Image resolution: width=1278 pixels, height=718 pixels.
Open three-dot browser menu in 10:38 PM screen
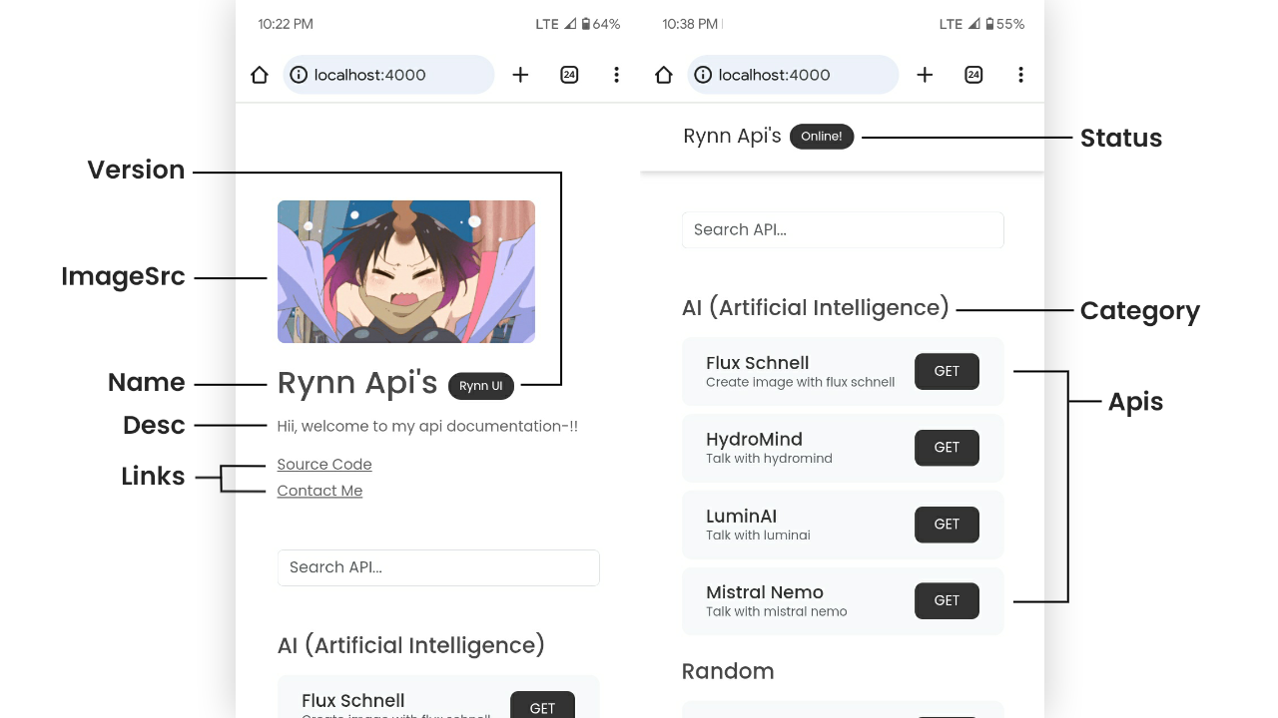click(1020, 75)
